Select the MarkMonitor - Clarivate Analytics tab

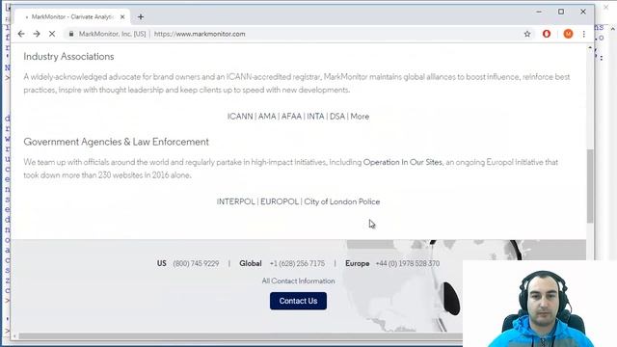pyautogui.click(x=73, y=17)
